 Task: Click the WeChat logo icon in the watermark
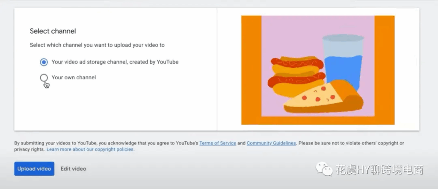(x=324, y=170)
